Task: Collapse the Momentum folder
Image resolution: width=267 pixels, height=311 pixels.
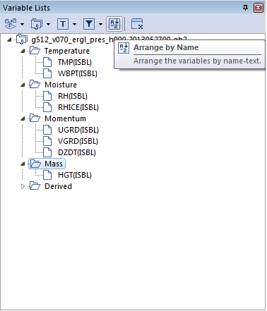Action: click(23, 118)
